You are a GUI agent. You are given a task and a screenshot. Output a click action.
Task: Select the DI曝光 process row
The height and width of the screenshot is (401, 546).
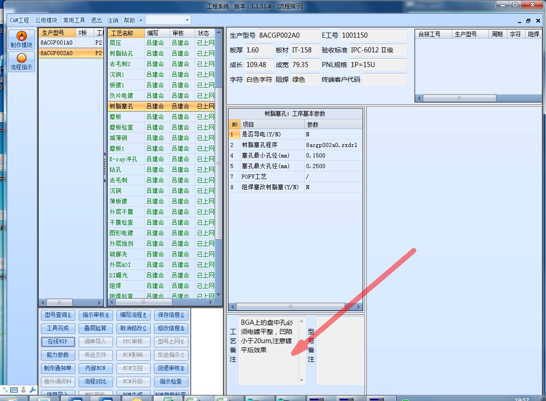click(x=162, y=275)
